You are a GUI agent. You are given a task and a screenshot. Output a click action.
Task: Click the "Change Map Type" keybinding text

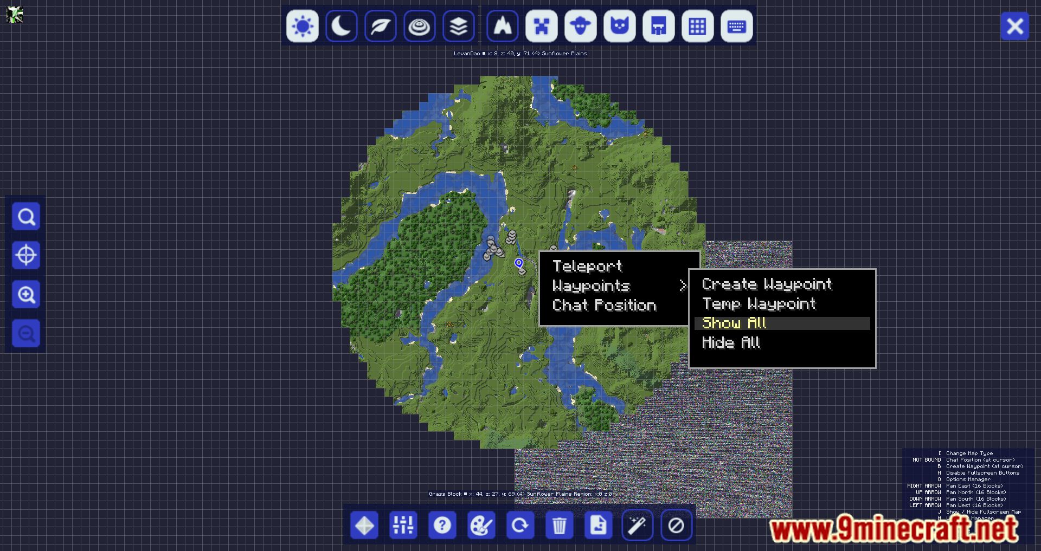[x=969, y=453]
